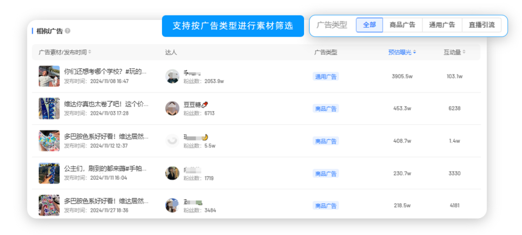Click 粉丝数：2053.9w text
This screenshot has width=522, height=235.
[x=204, y=81]
